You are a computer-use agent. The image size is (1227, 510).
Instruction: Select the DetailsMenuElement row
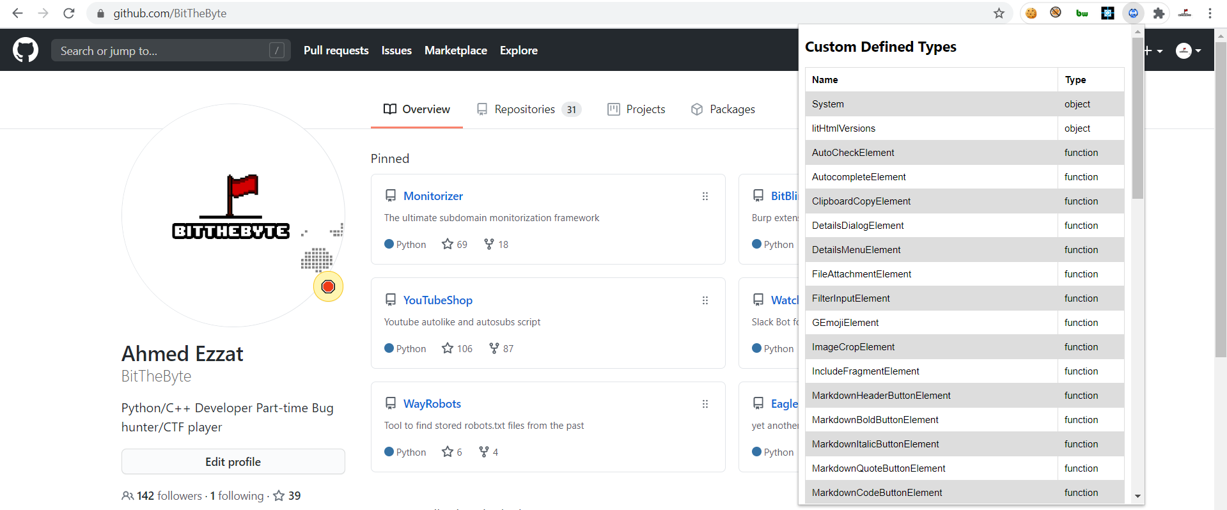point(965,250)
